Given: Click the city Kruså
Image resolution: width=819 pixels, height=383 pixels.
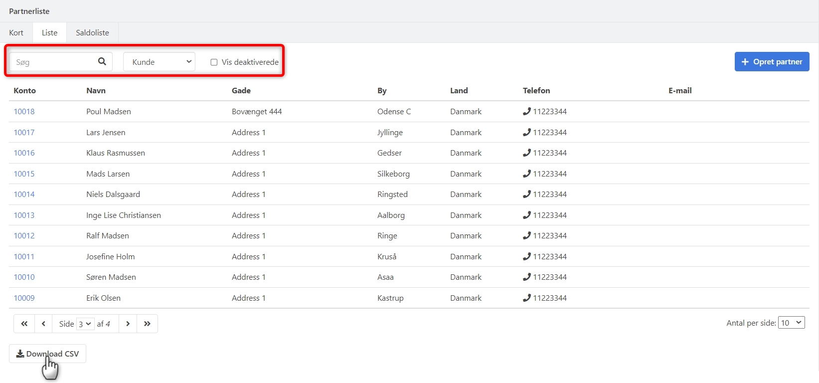Looking at the screenshot, I should [387, 256].
